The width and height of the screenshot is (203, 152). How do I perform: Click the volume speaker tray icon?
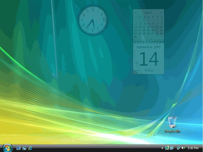[183, 148]
